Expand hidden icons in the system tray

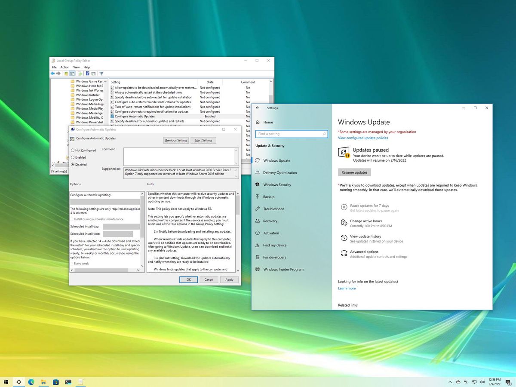click(450, 382)
